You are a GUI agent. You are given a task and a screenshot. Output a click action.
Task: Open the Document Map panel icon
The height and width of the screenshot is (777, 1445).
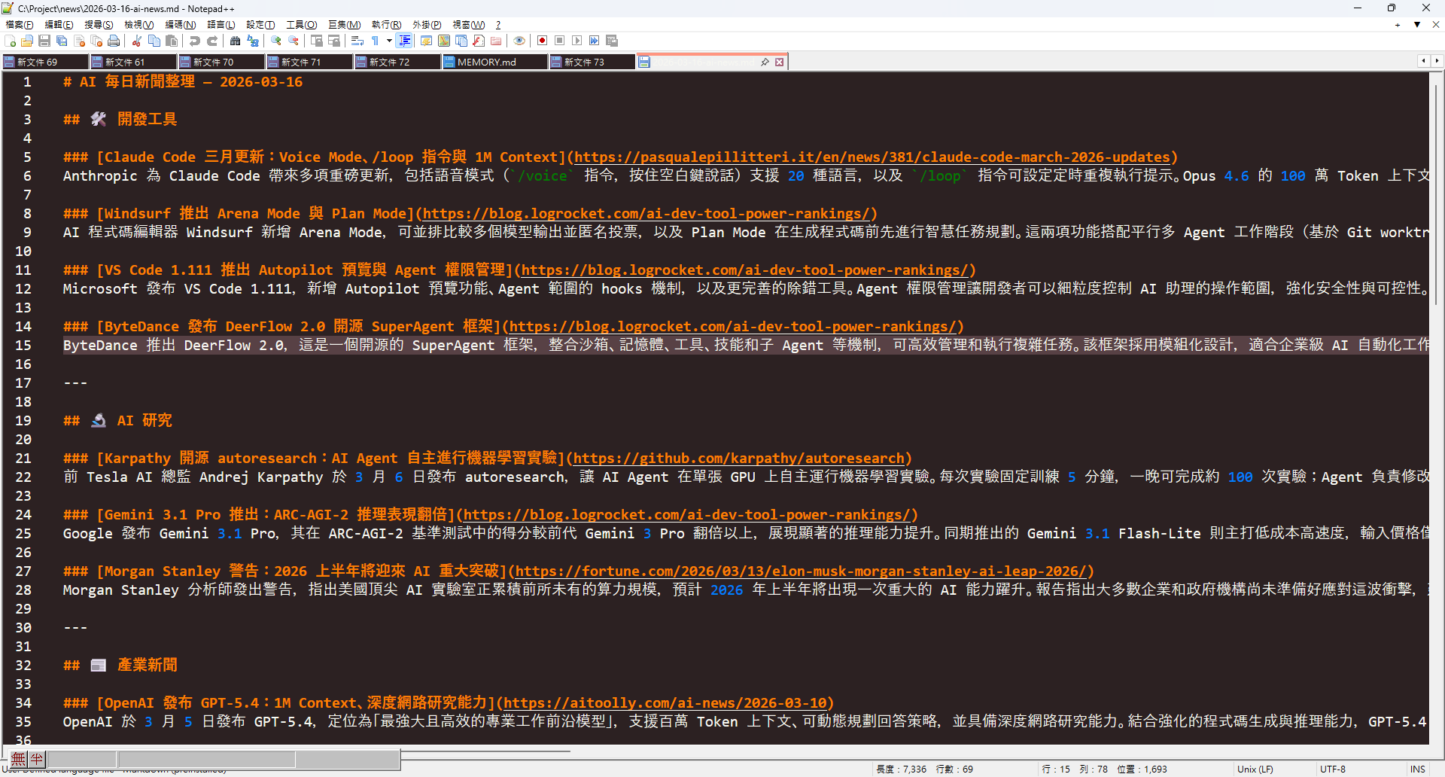coord(444,41)
